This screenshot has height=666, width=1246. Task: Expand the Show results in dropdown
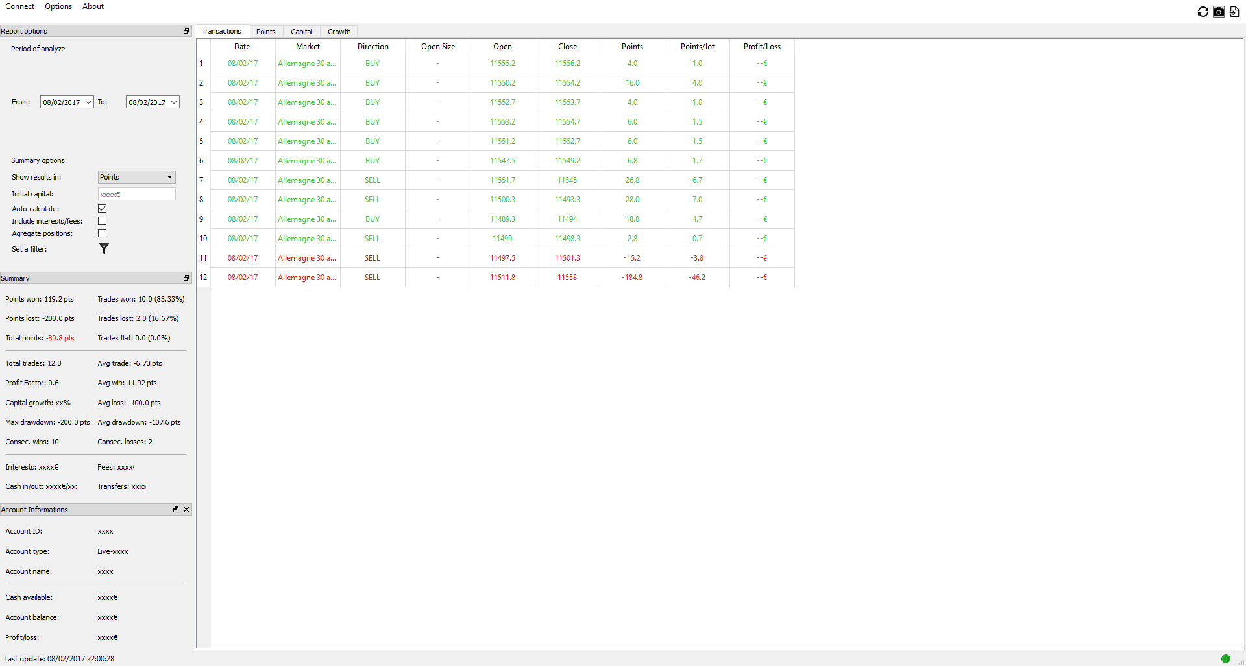pyautogui.click(x=137, y=177)
